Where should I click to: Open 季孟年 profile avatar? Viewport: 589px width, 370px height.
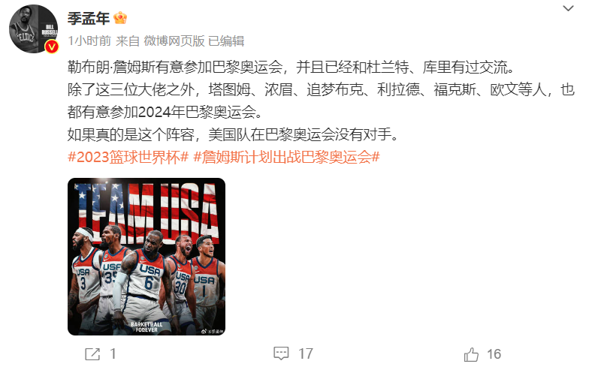(33, 29)
